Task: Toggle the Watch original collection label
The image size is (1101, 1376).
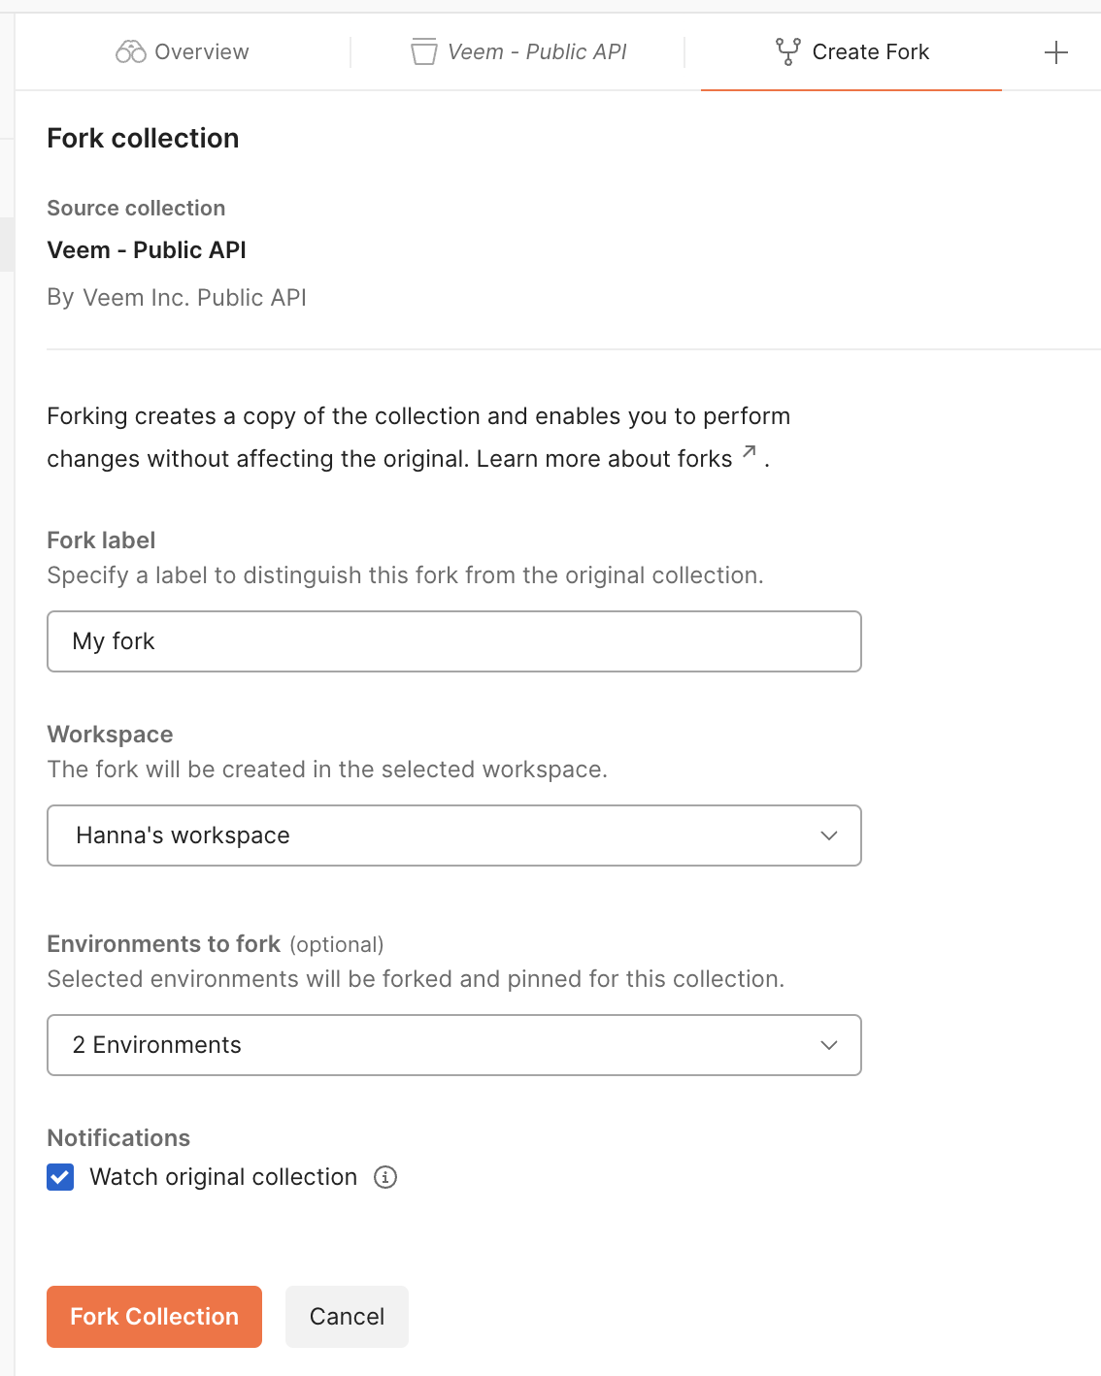Action: pyautogui.click(x=223, y=1177)
